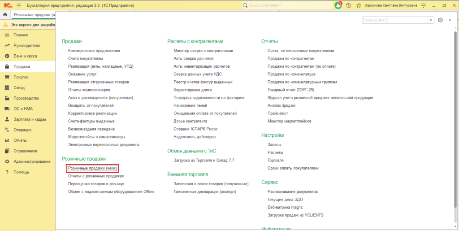Open the history clock icon
This screenshot has width=459, height=231.
[348, 5]
